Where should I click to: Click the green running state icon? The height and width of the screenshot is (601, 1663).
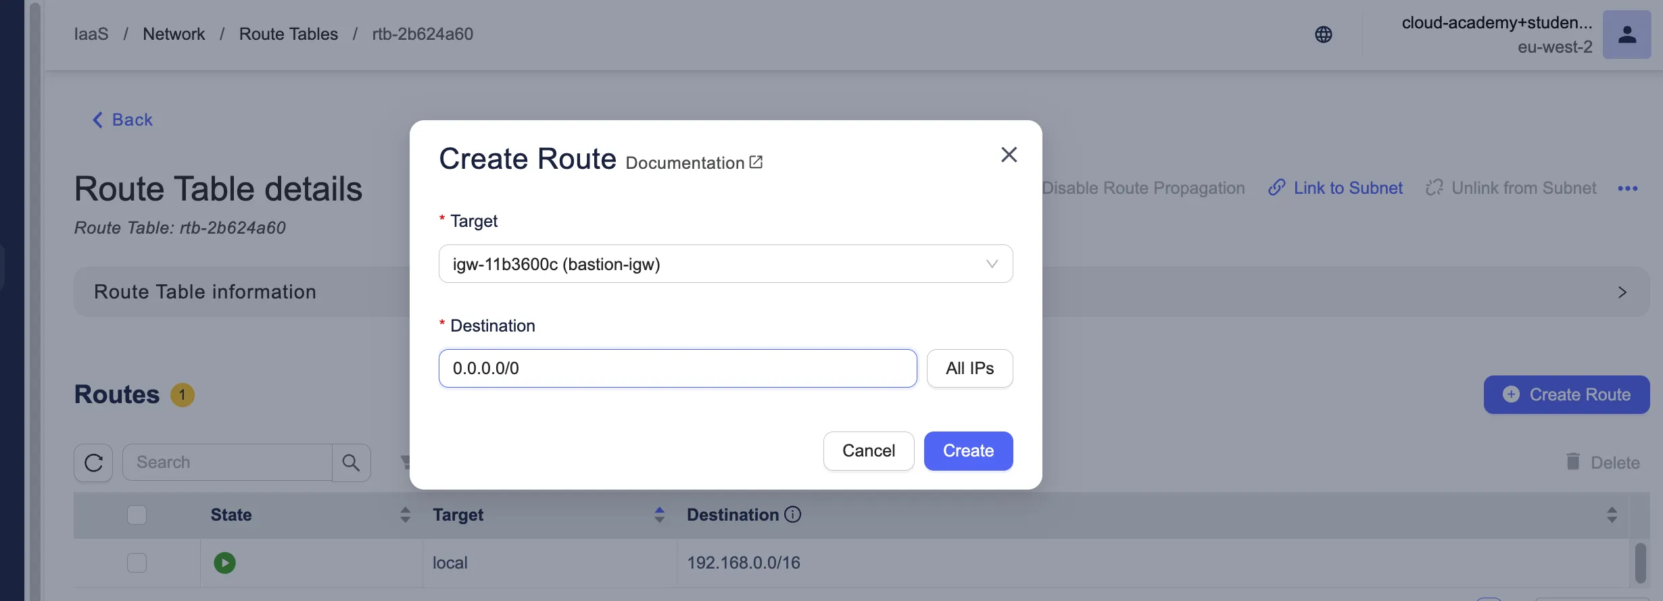(x=224, y=563)
